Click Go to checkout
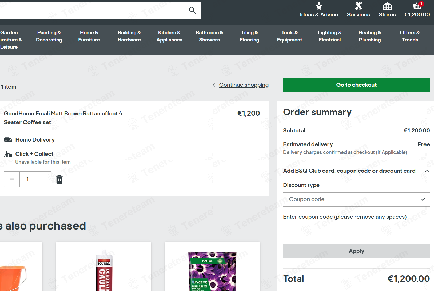This screenshot has width=434, height=291. coord(356,85)
